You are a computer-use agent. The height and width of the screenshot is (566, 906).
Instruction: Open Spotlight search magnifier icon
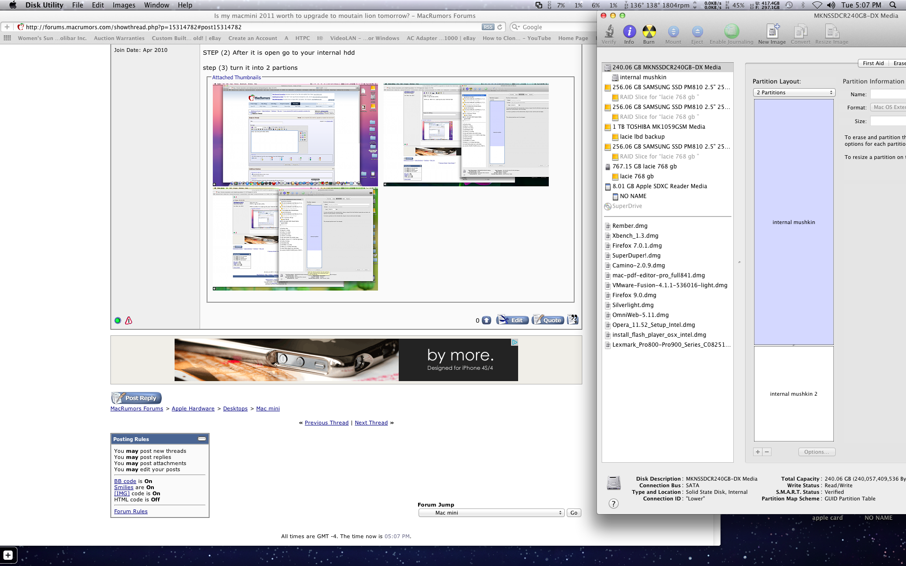pos(892,5)
